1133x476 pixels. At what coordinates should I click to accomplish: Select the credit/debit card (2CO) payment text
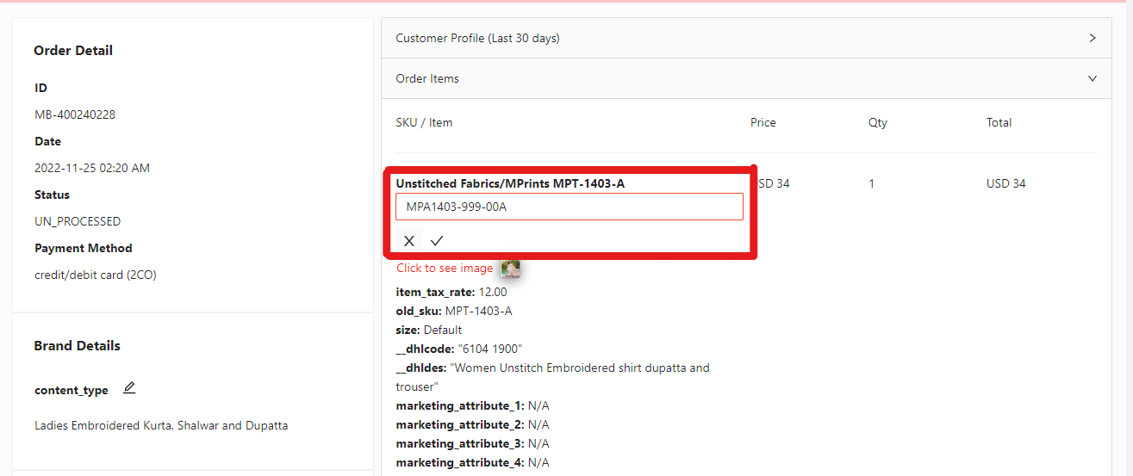tap(96, 275)
